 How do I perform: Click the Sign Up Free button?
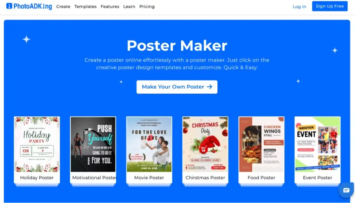pos(330,6)
